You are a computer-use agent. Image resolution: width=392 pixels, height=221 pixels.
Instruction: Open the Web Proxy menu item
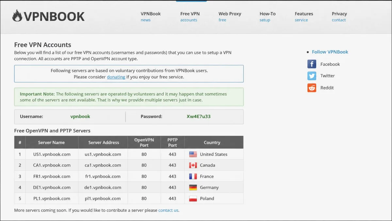[x=230, y=17]
